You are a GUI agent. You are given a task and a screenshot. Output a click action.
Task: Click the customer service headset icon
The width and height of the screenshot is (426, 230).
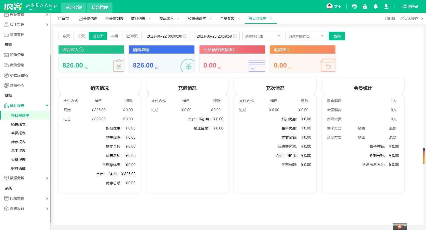click(354, 7)
